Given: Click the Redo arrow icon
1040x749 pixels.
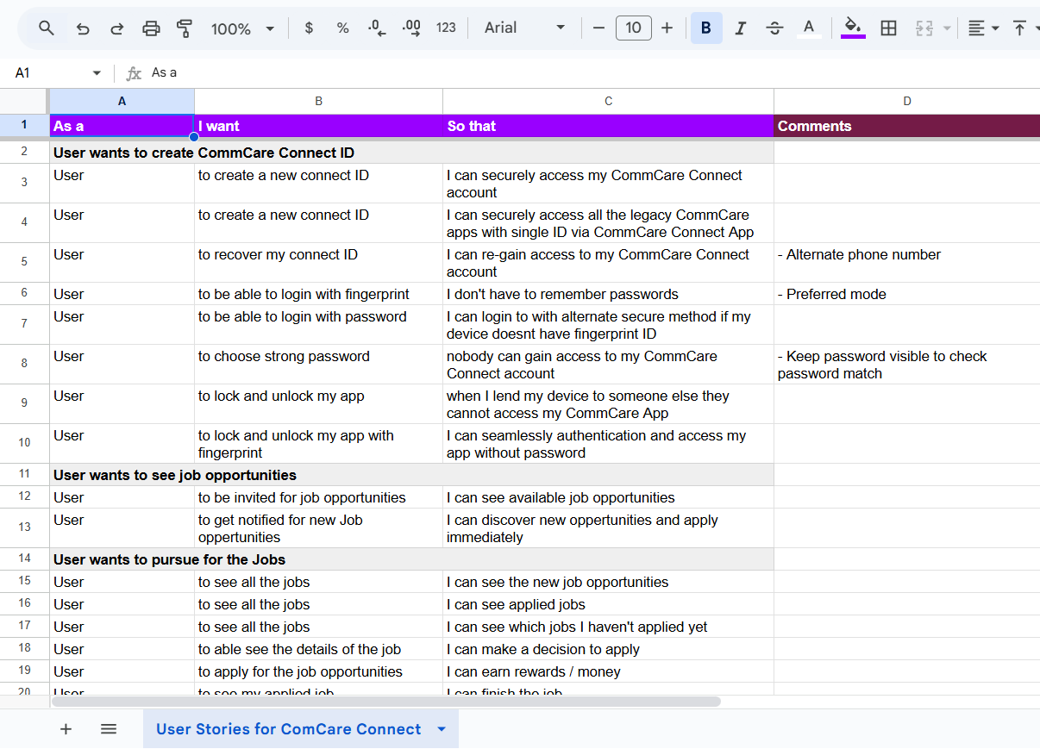Looking at the screenshot, I should 116,28.
